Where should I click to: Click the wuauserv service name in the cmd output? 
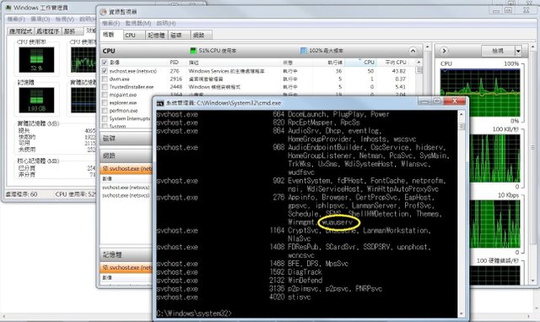click(x=337, y=222)
